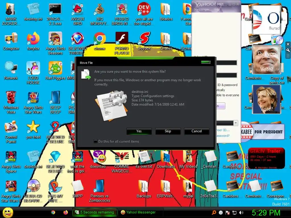This screenshot has width=291, height=218.
Task: Select the 'you tried' star icon
Action: coord(33,130)
